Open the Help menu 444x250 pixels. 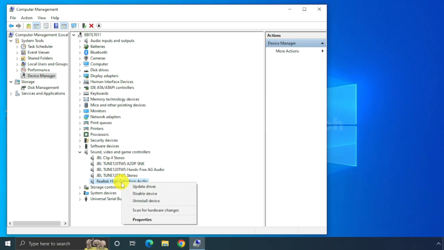(x=55, y=18)
